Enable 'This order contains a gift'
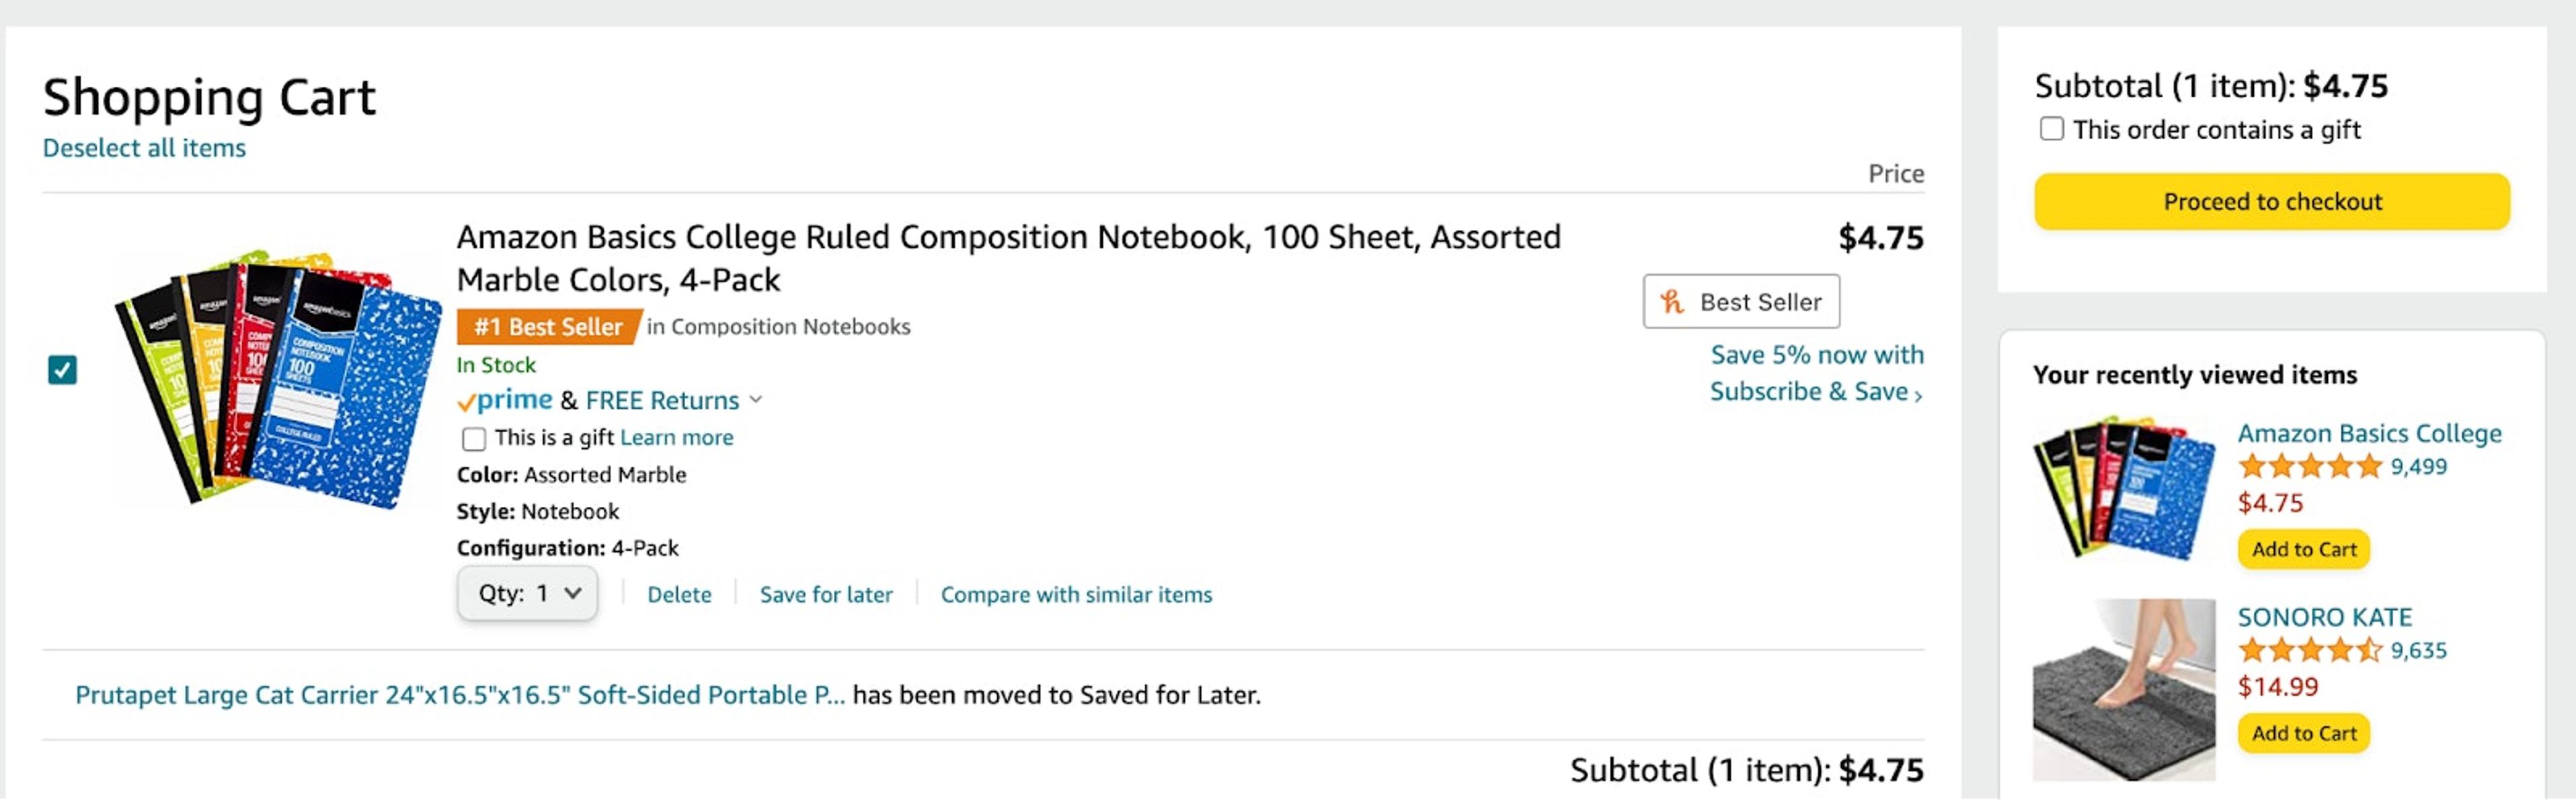2576x800 pixels. click(x=2053, y=128)
